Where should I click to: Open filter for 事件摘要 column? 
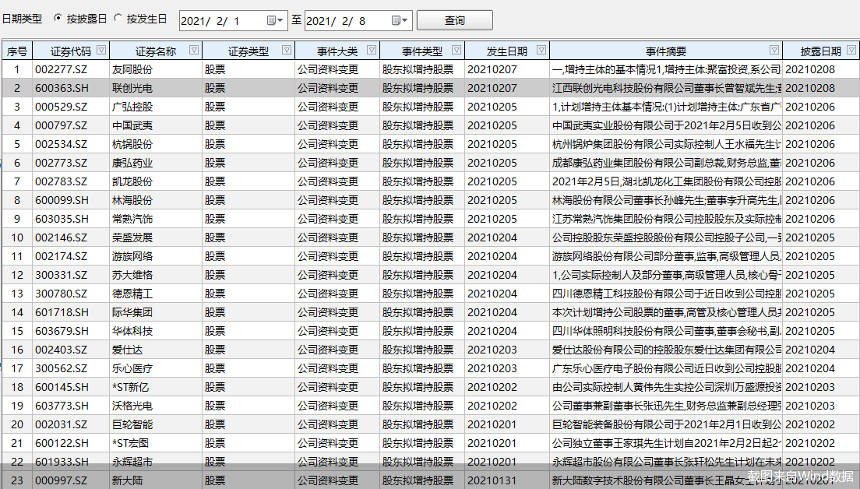(x=774, y=50)
